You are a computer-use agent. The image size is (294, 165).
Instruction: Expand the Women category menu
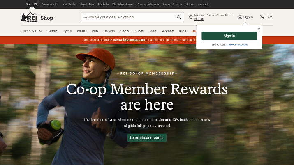(x=168, y=31)
